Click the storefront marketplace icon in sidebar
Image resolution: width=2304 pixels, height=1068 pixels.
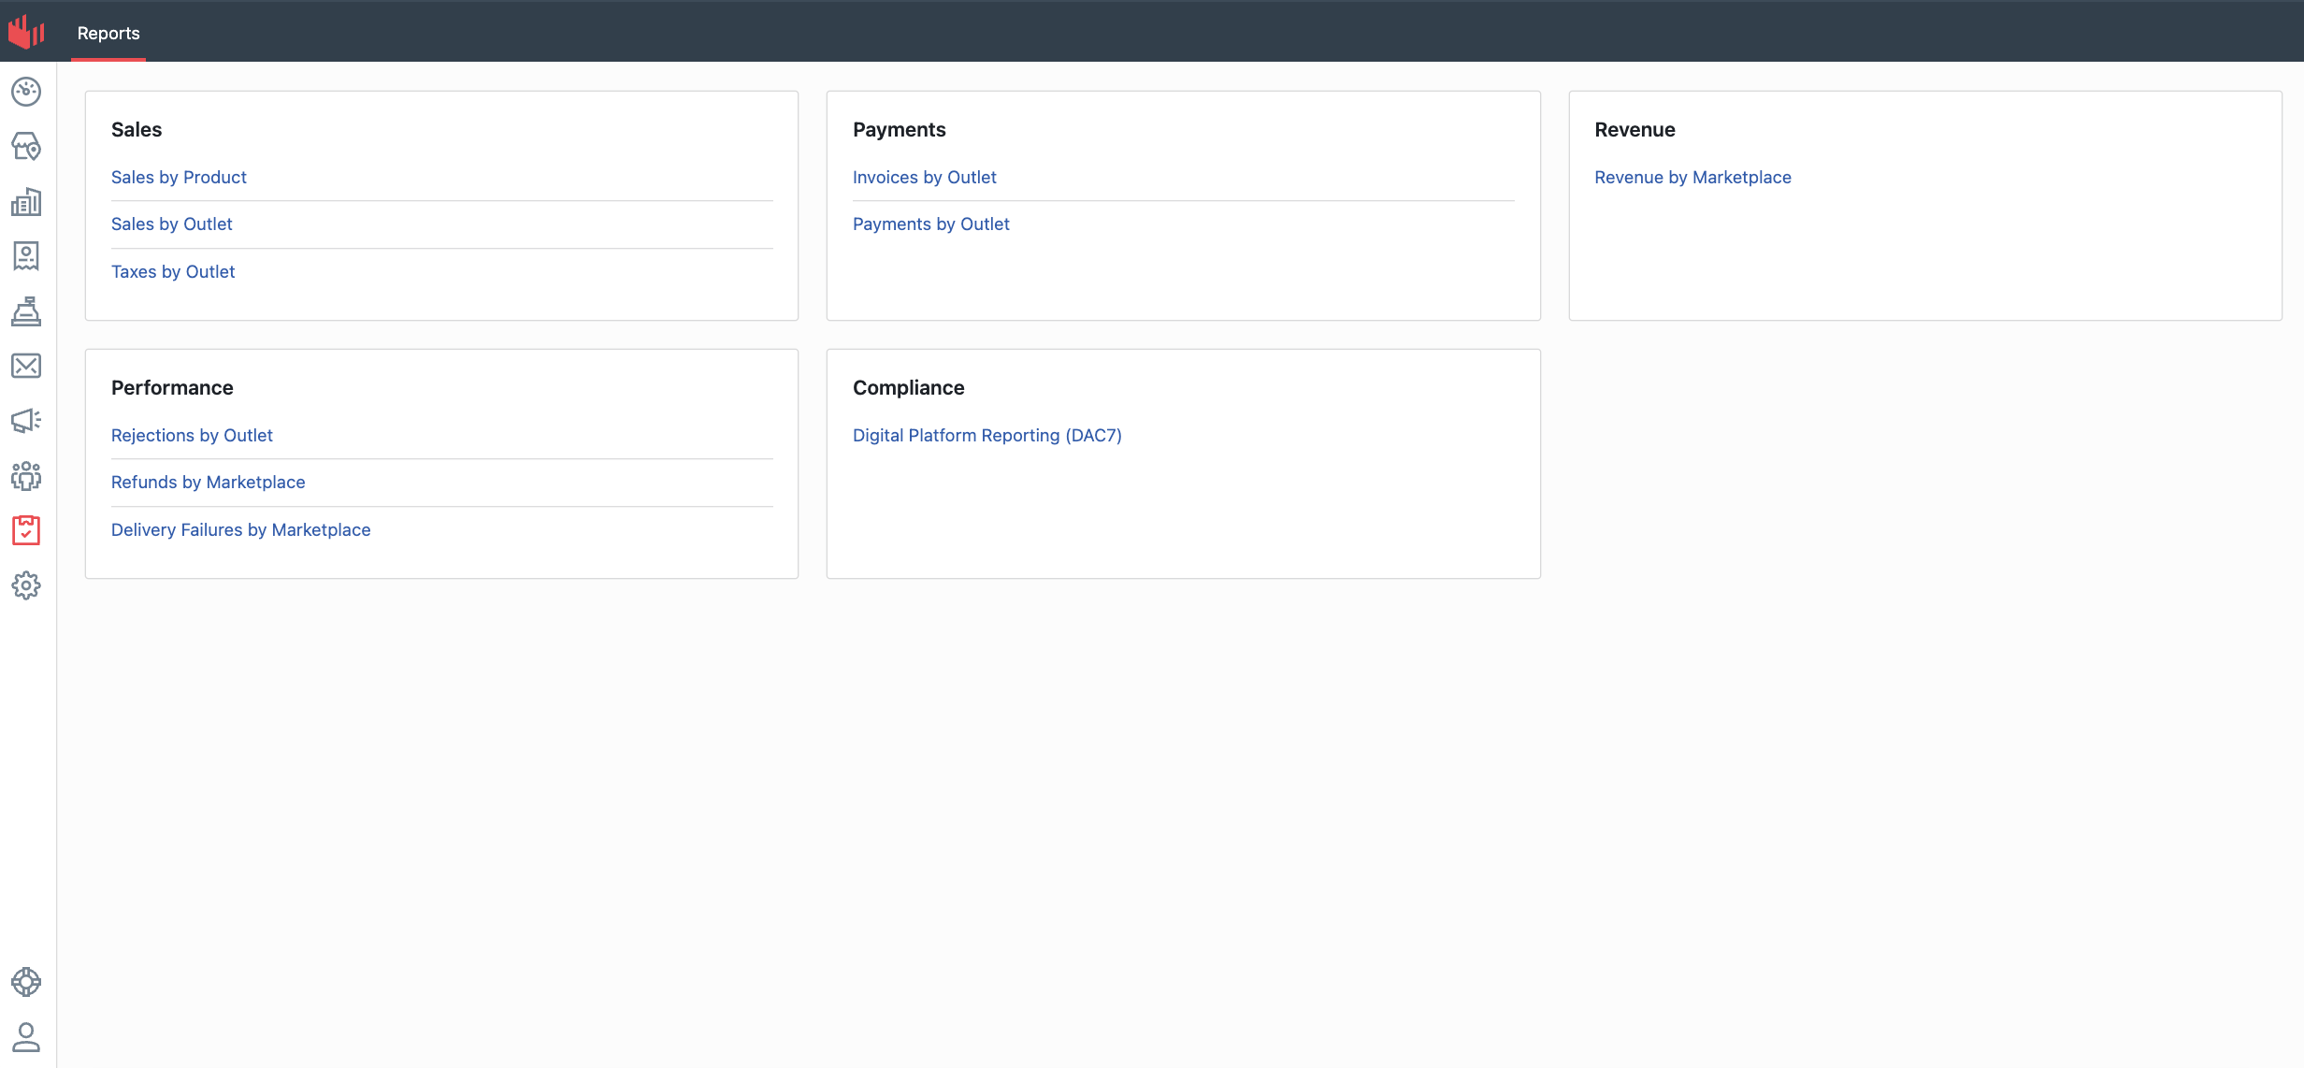click(x=26, y=146)
